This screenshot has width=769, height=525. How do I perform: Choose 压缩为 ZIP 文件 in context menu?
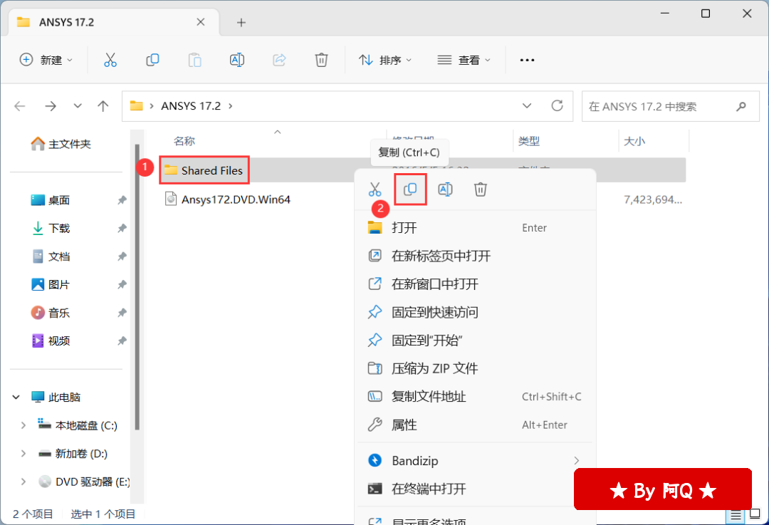pyautogui.click(x=475, y=368)
